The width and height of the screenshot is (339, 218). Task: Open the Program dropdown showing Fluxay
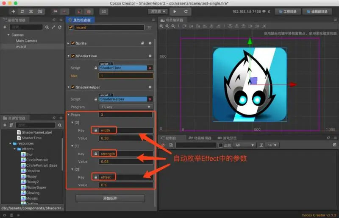click(x=126, y=107)
